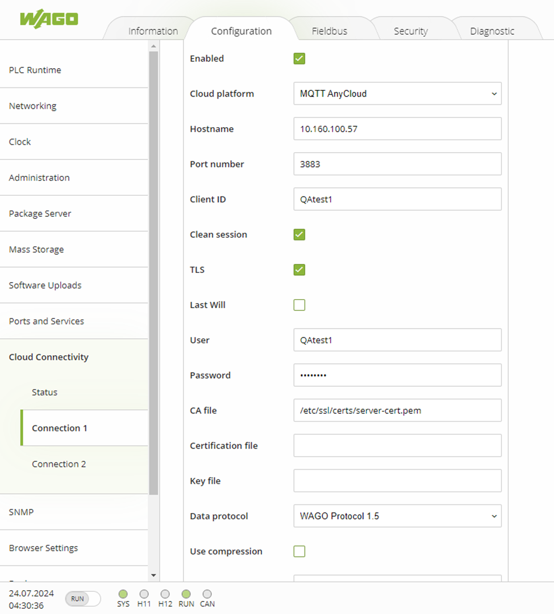
Task: Click the RUN status LED indicator
Action: click(x=186, y=594)
